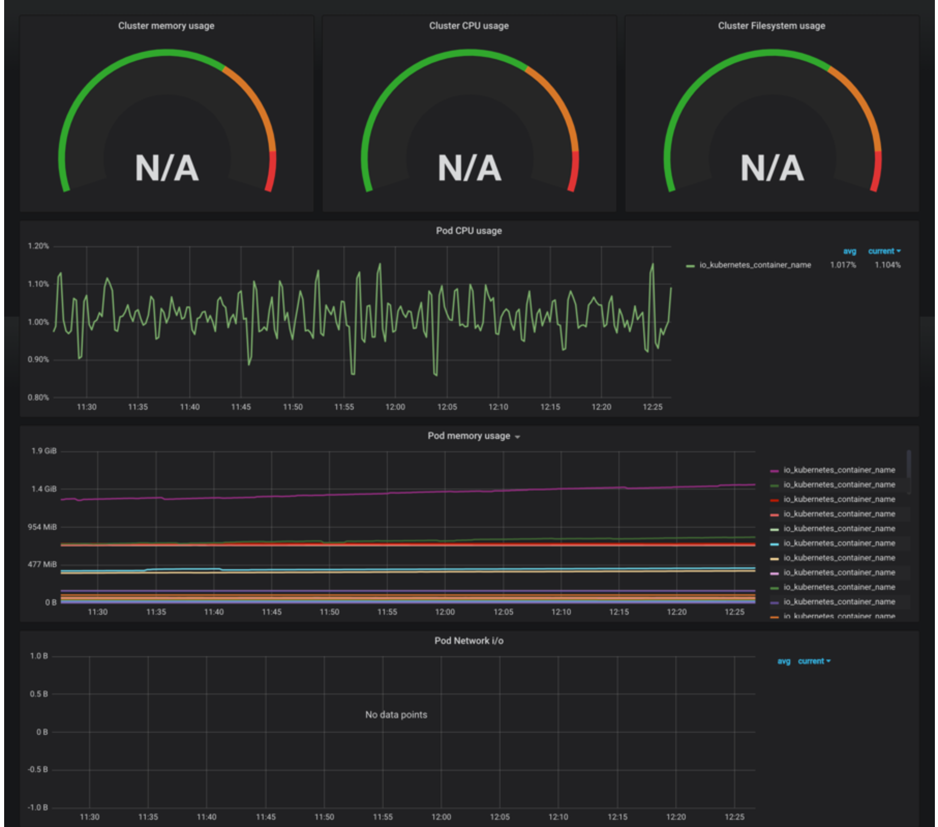Click 0.5 B y-axis label in Pod Network i/o

39,693
